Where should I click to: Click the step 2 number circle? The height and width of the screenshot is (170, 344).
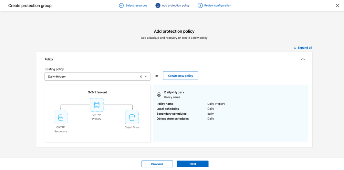(158, 5)
